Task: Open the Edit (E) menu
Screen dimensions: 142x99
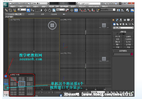Action: [13, 6]
